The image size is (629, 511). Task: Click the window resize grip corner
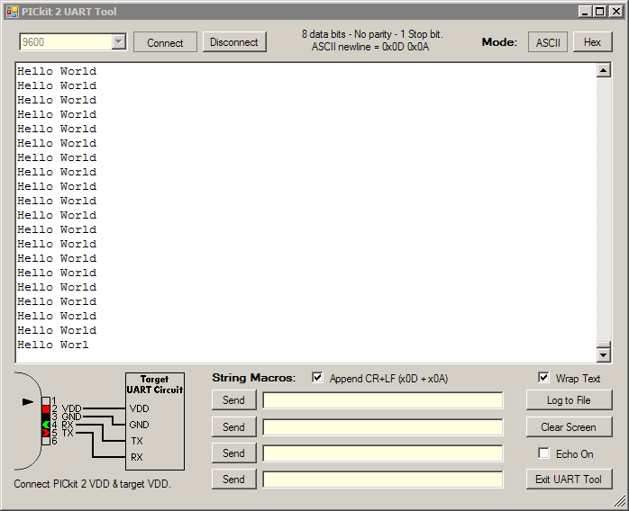tap(621, 501)
